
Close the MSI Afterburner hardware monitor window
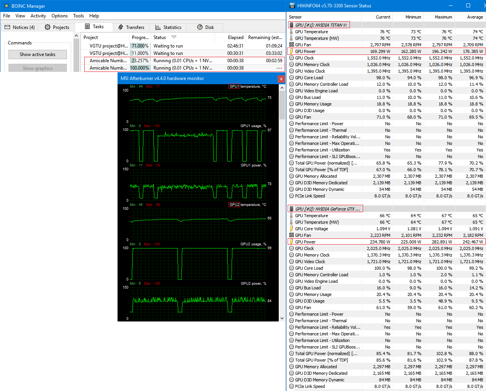pyautogui.click(x=281, y=78)
